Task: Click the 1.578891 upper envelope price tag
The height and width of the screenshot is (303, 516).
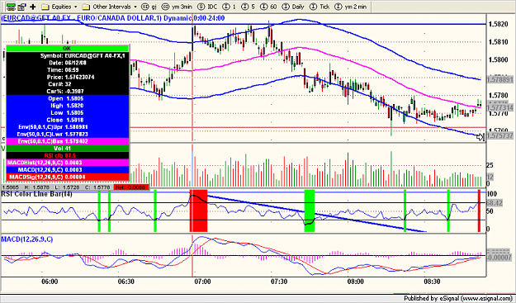Action: point(500,79)
